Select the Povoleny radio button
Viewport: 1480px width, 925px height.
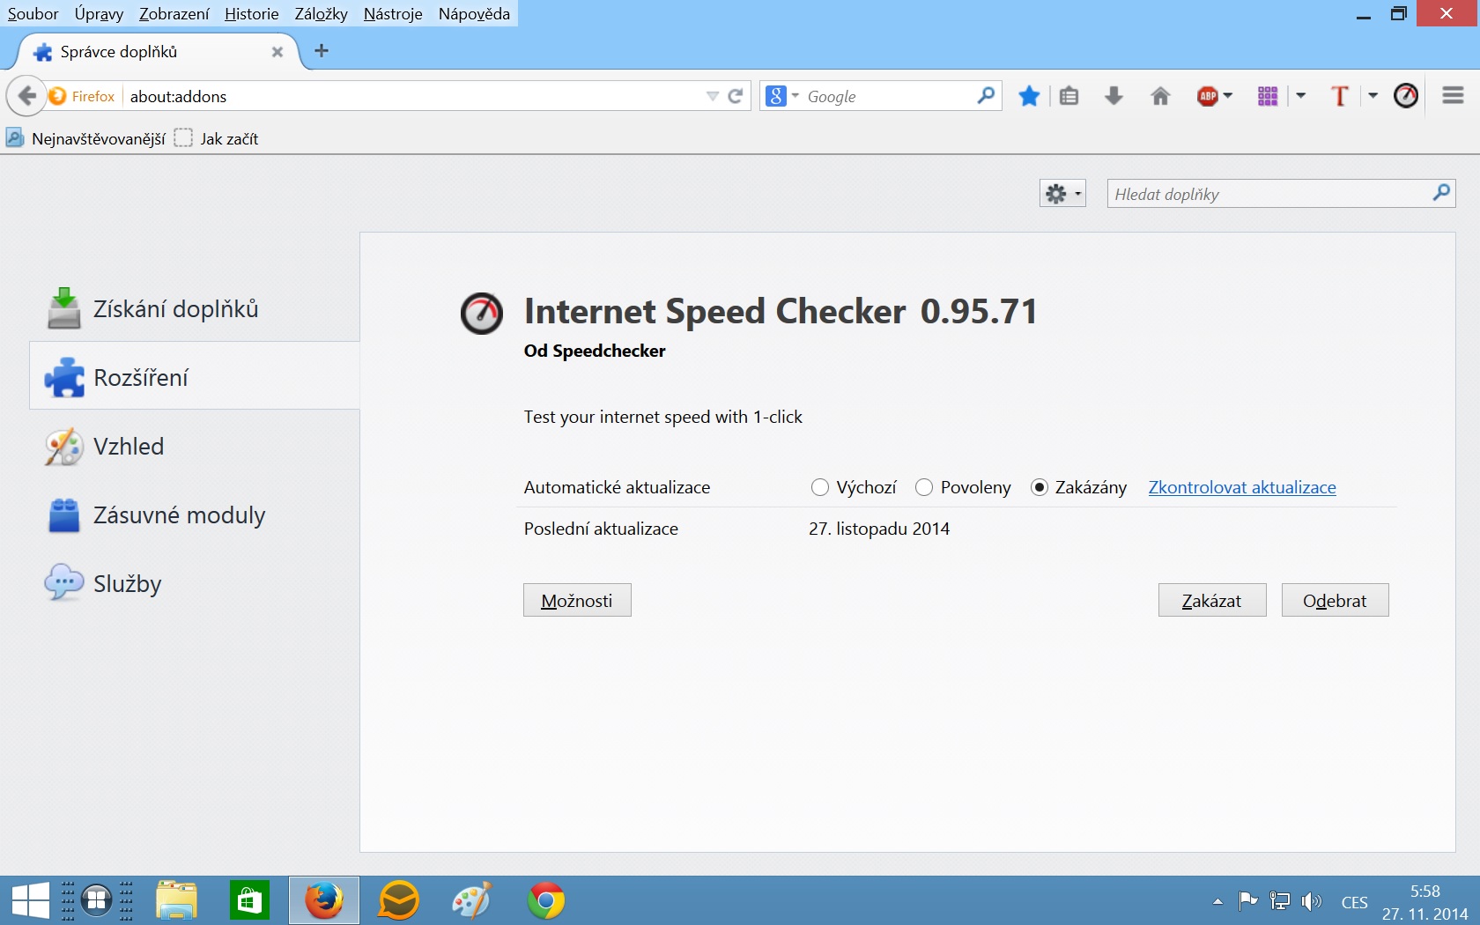(924, 487)
